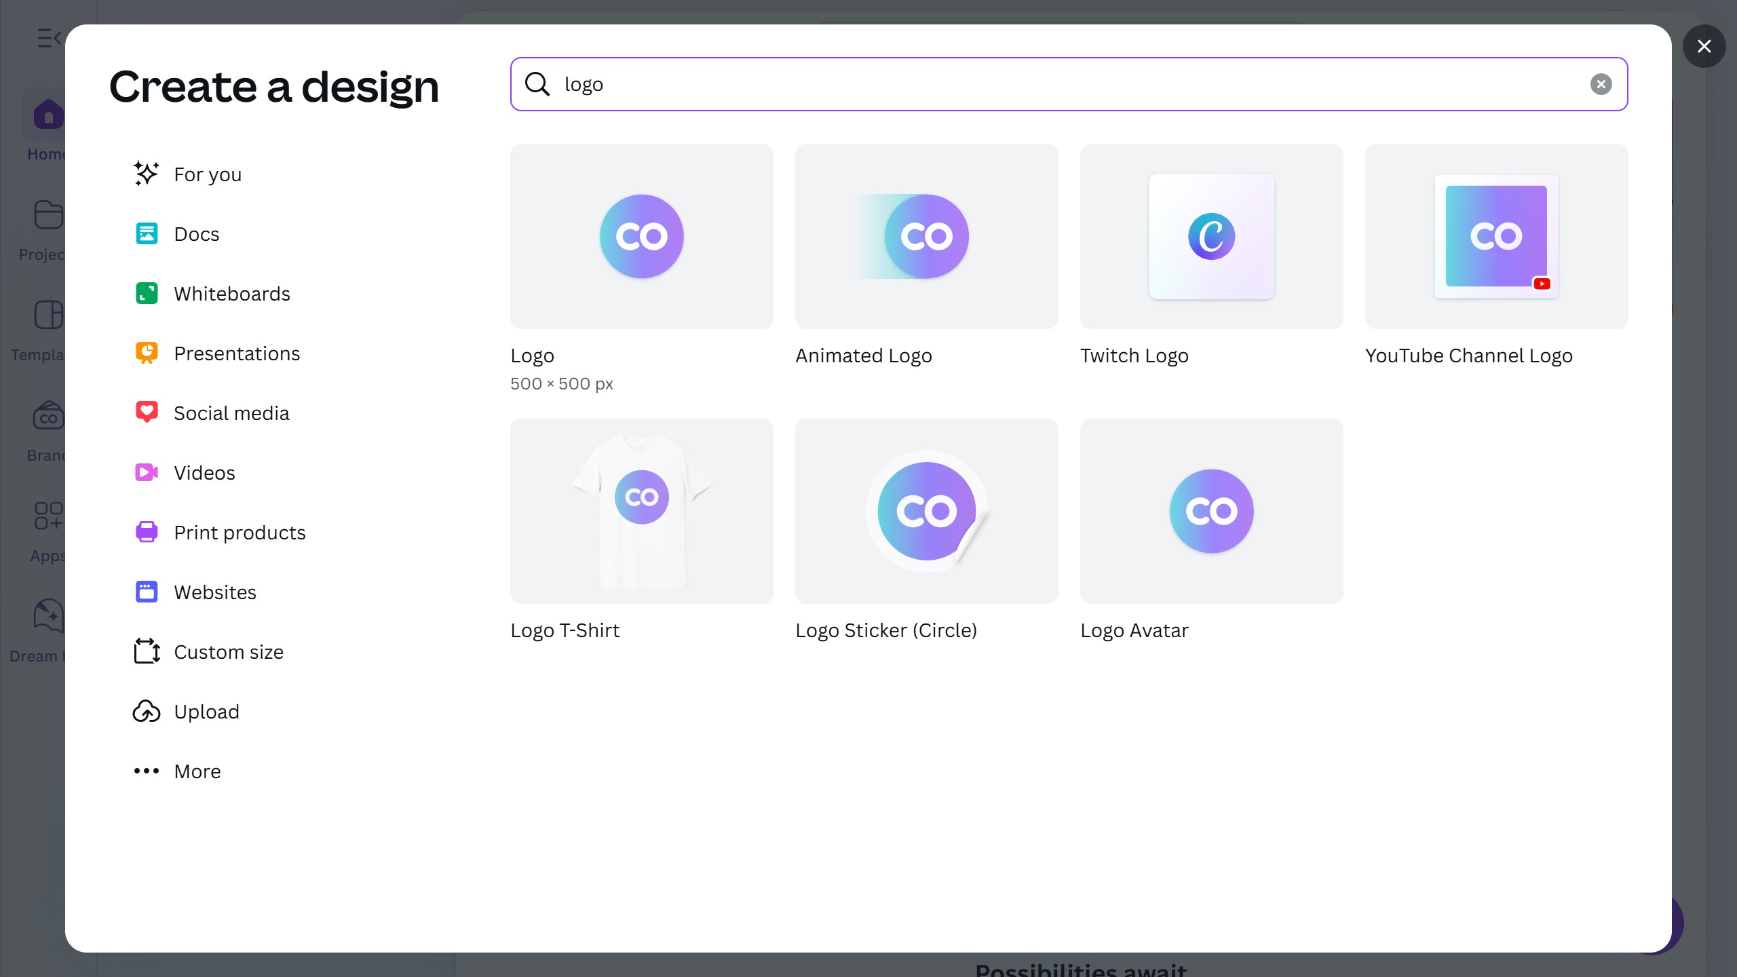Open the YouTube Channel Logo option
Viewport: 1737px width, 977px height.
point(1496,237)
